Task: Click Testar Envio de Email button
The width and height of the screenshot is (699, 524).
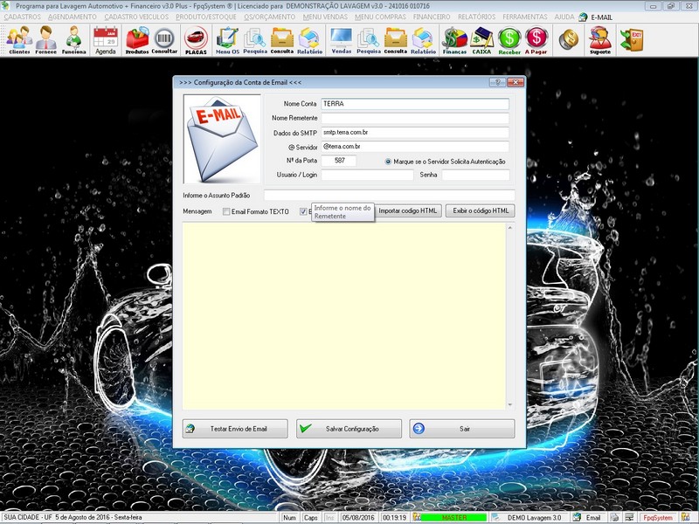Action: point(235,429)
